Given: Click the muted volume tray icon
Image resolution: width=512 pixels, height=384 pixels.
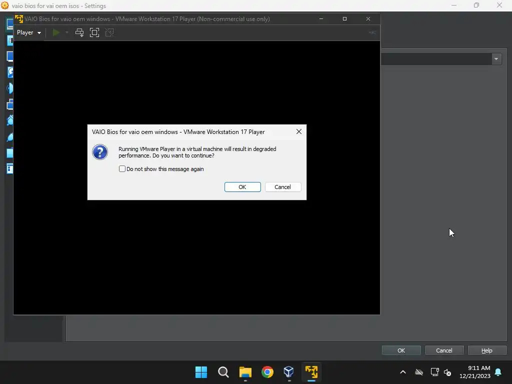Looking at the screenshot, I should pos(447,372).
